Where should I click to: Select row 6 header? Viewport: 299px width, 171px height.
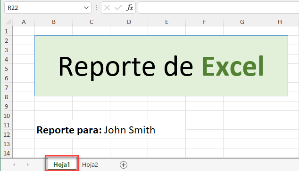(7, 78)
